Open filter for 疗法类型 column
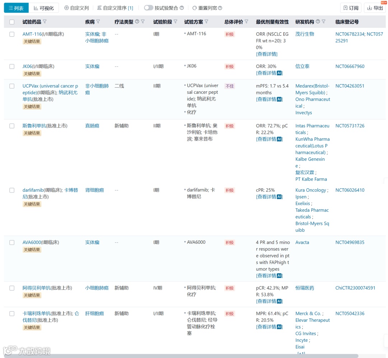 pyautogui.click(x=143, y=22)
